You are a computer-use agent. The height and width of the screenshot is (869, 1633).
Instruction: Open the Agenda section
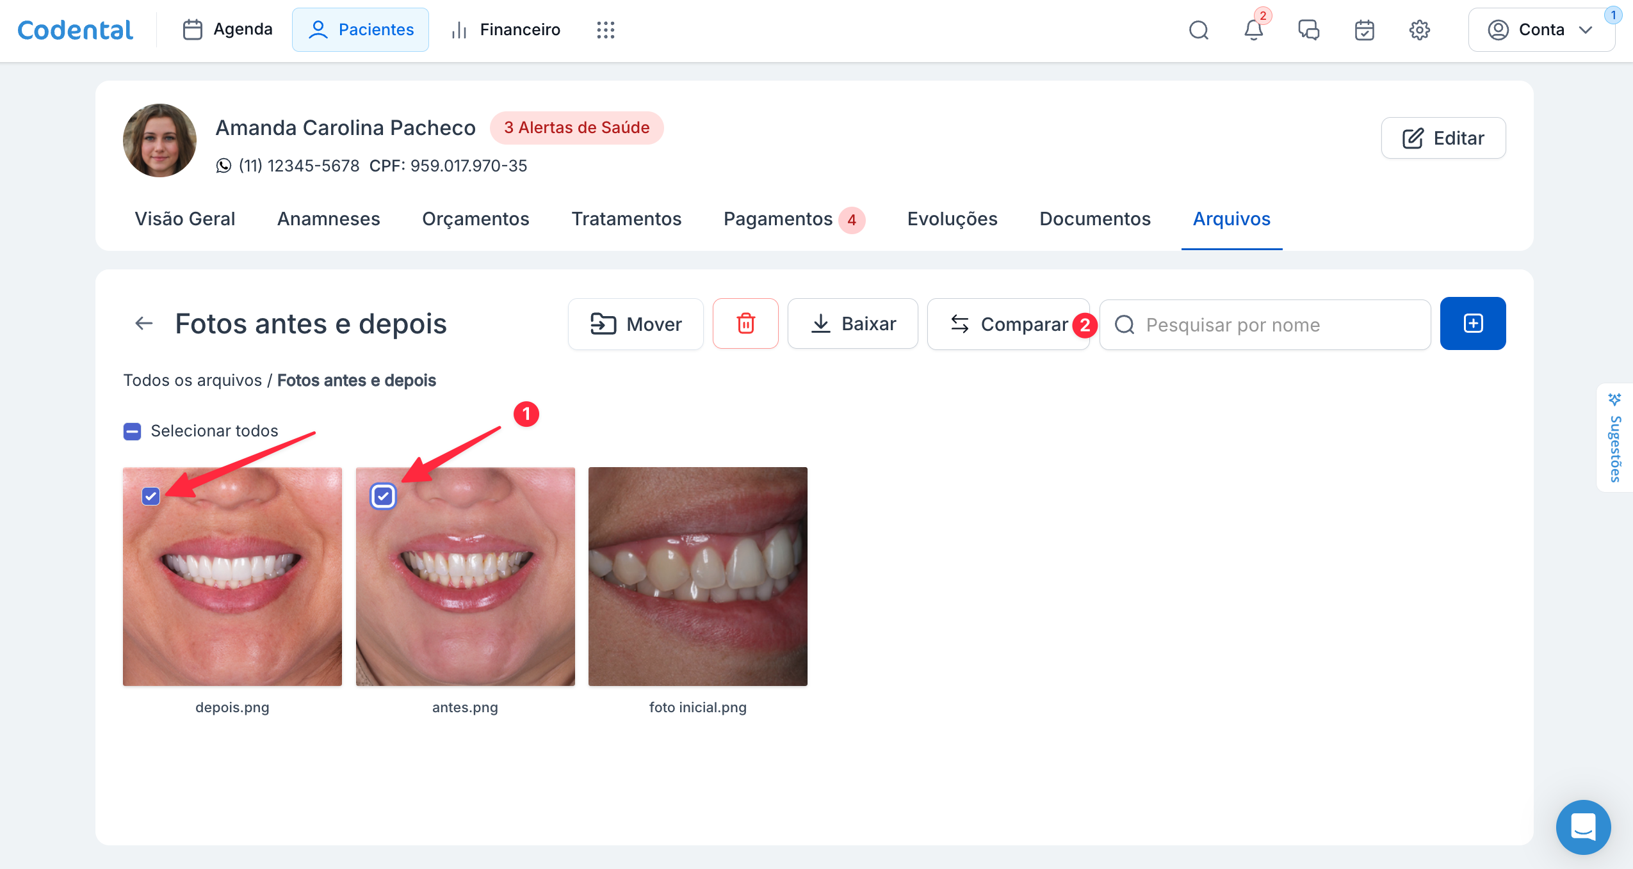point(227,29)
